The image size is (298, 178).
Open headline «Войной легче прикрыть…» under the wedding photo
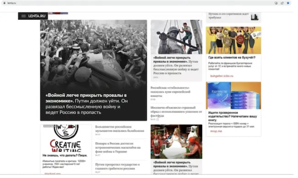(176, 168)
